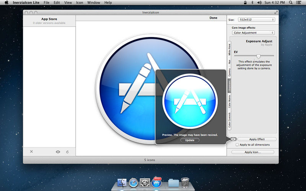
Task: Click the X remove icon in sidebar footer
Action: (x=31, y=151)
